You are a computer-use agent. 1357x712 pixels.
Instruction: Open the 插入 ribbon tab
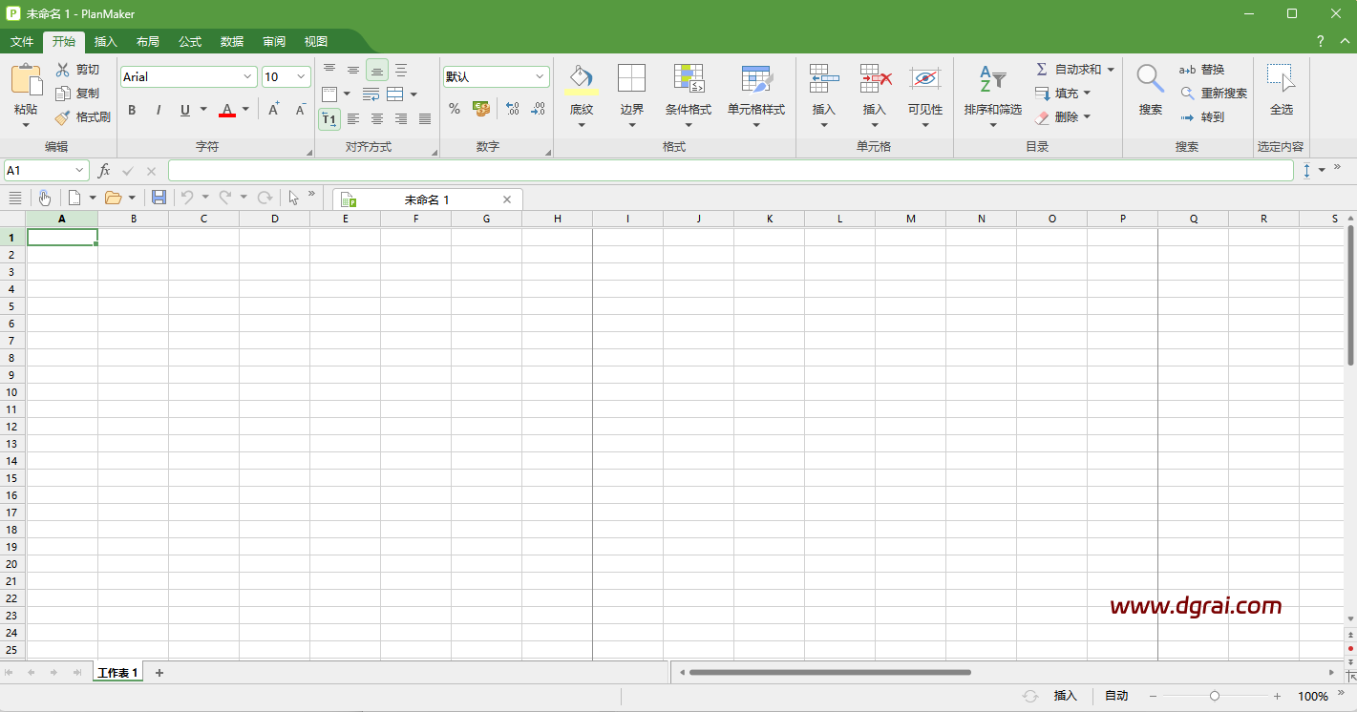105,41
